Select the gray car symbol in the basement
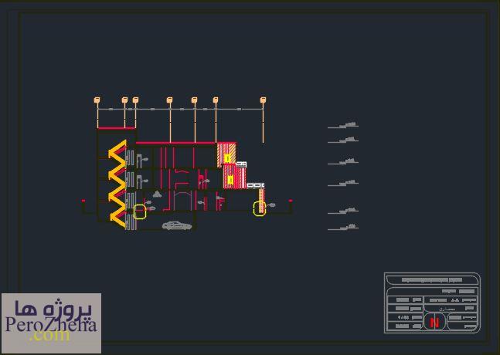 tap(177, 225)
